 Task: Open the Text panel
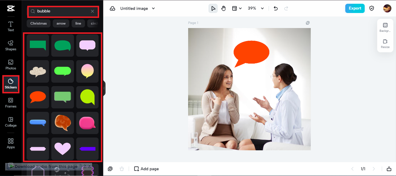click(11, 27)
